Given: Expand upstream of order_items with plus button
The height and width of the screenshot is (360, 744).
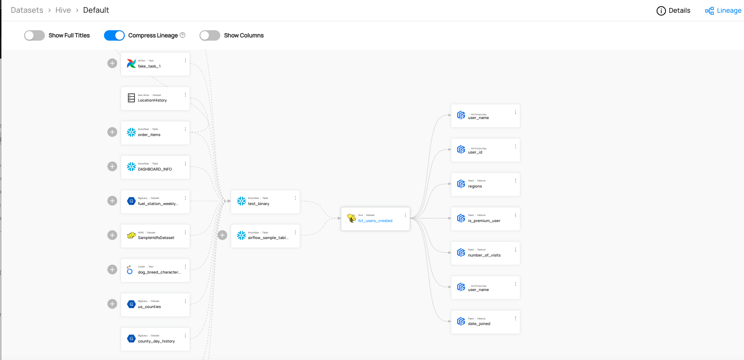Looking at the screenshot, I should point(112,132).
